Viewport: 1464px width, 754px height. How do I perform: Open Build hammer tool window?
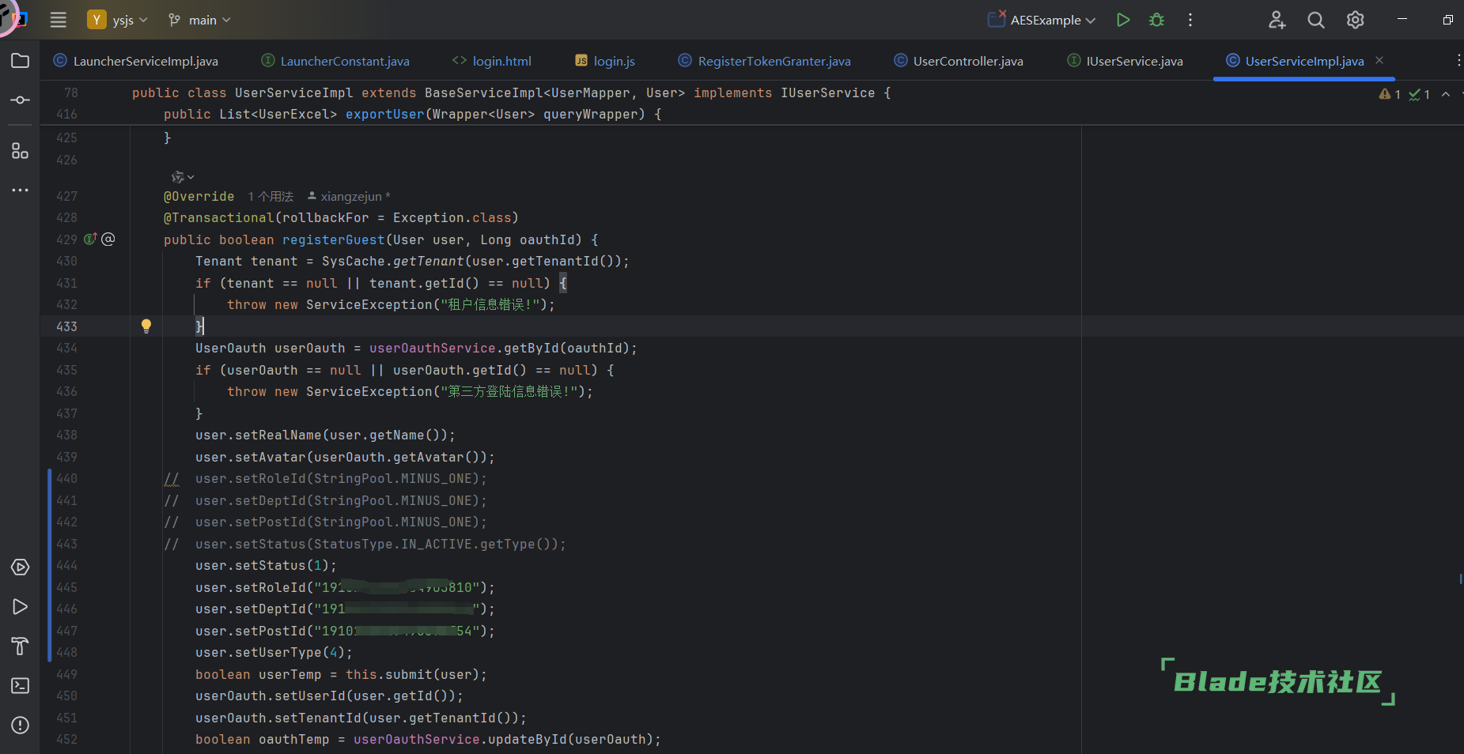click(x=21, y=646)
